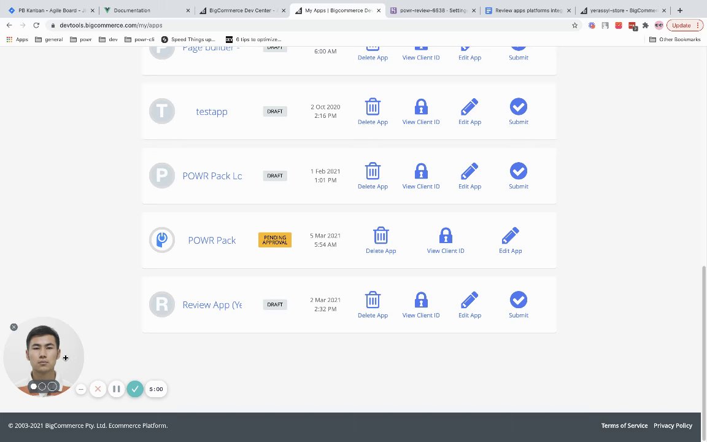Open Privacy Policy footer link

coord(673,425)
